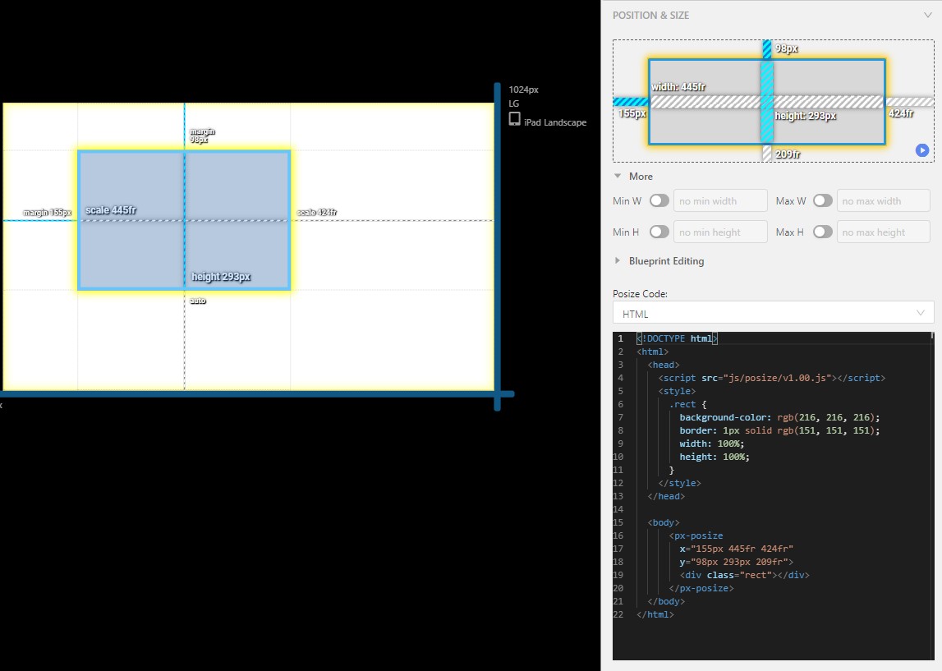Toggle the Min H switch
Screen dimensions: 942x671
(659, 232)
